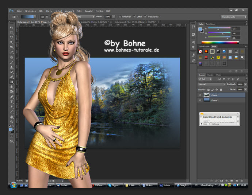252x195 pixels.
Task: Select the Eyedropper tool
Action: 12,52
